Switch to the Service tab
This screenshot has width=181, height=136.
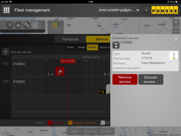98,39
